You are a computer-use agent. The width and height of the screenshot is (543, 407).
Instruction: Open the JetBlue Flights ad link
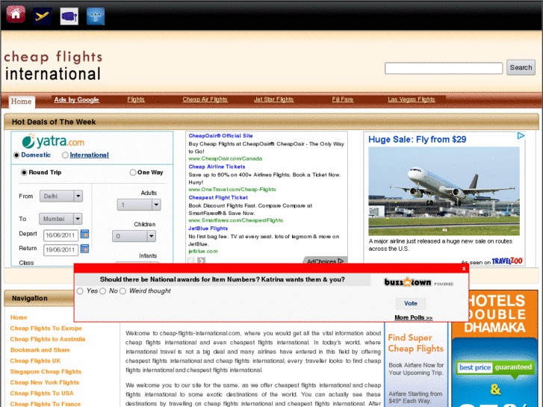point(208,229)
